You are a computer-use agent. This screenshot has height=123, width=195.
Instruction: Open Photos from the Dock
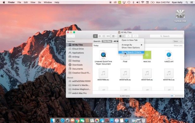(97, 120)
